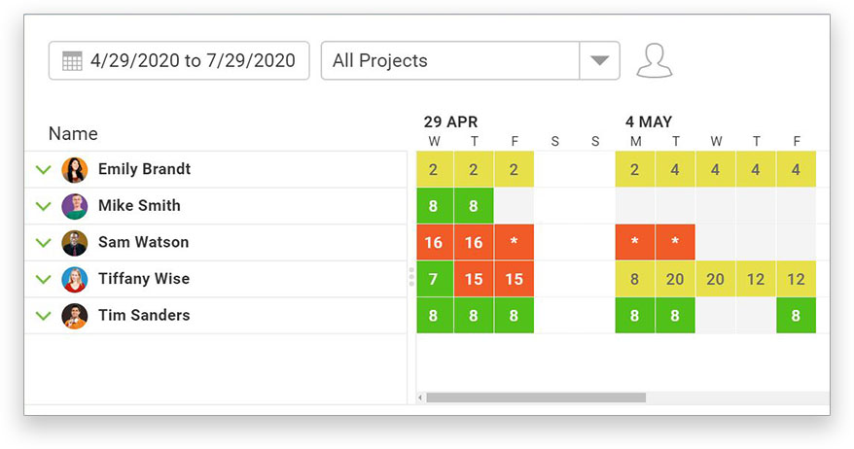Collapse Sam Watson's row chevron
This screenshot has height=449, width=854.
[x=43, y=243]
